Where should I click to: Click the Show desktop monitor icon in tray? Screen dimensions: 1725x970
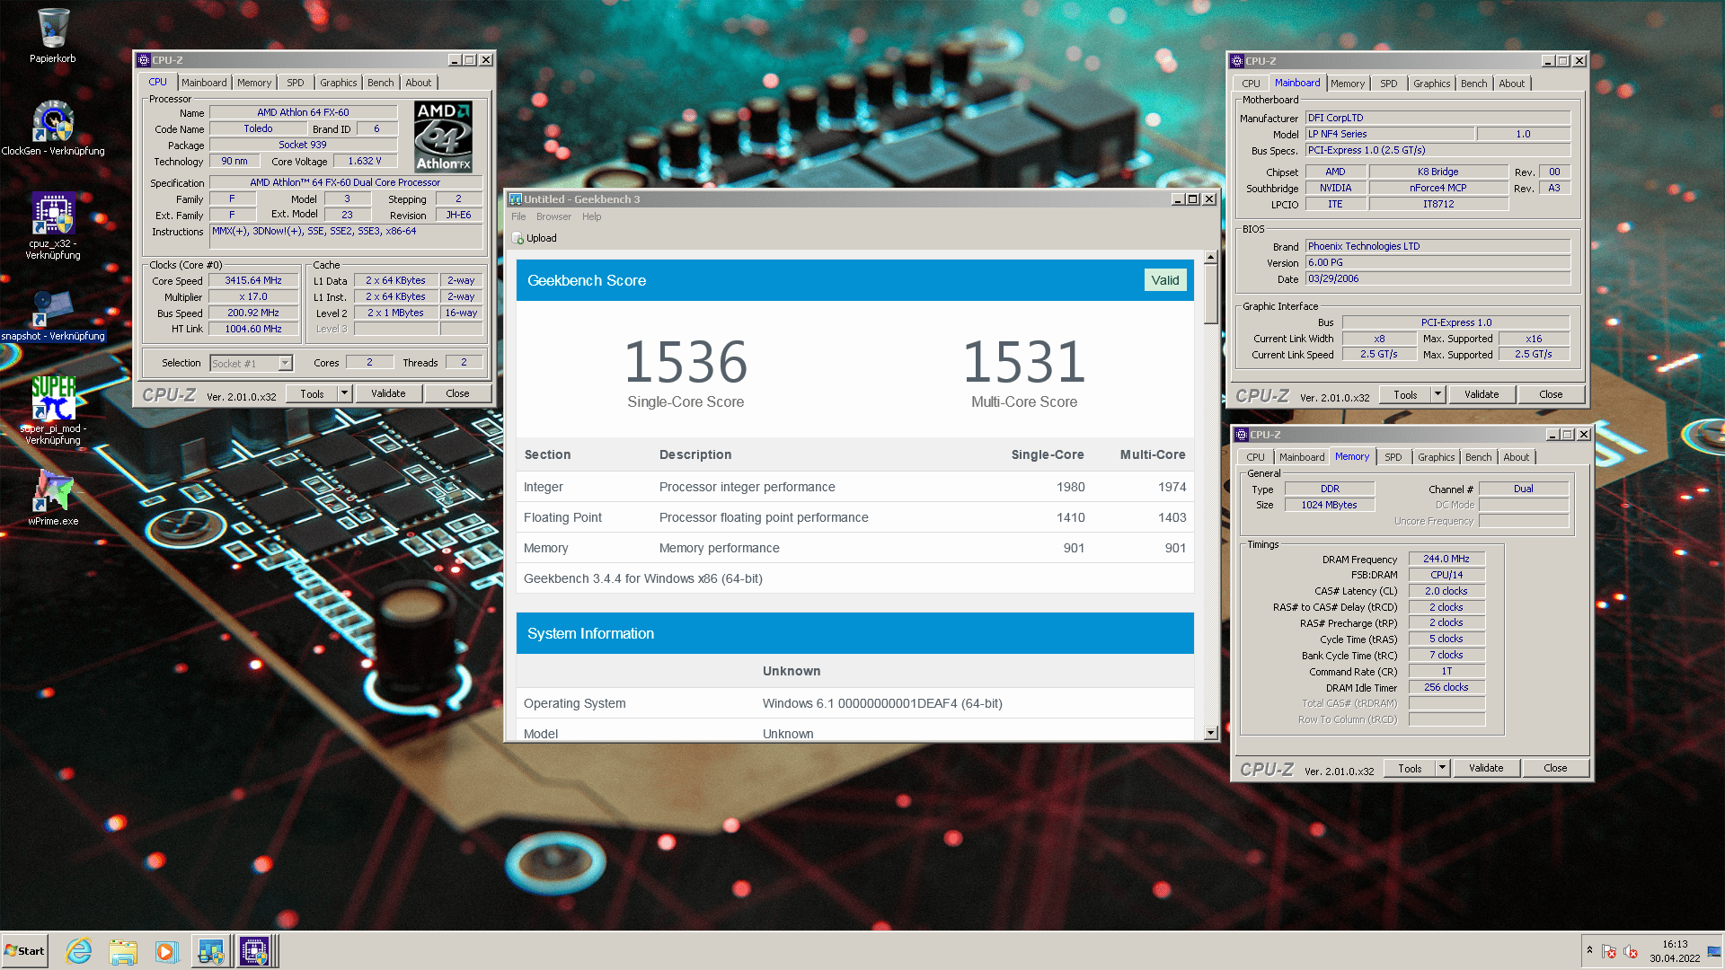coord(1714,951)
